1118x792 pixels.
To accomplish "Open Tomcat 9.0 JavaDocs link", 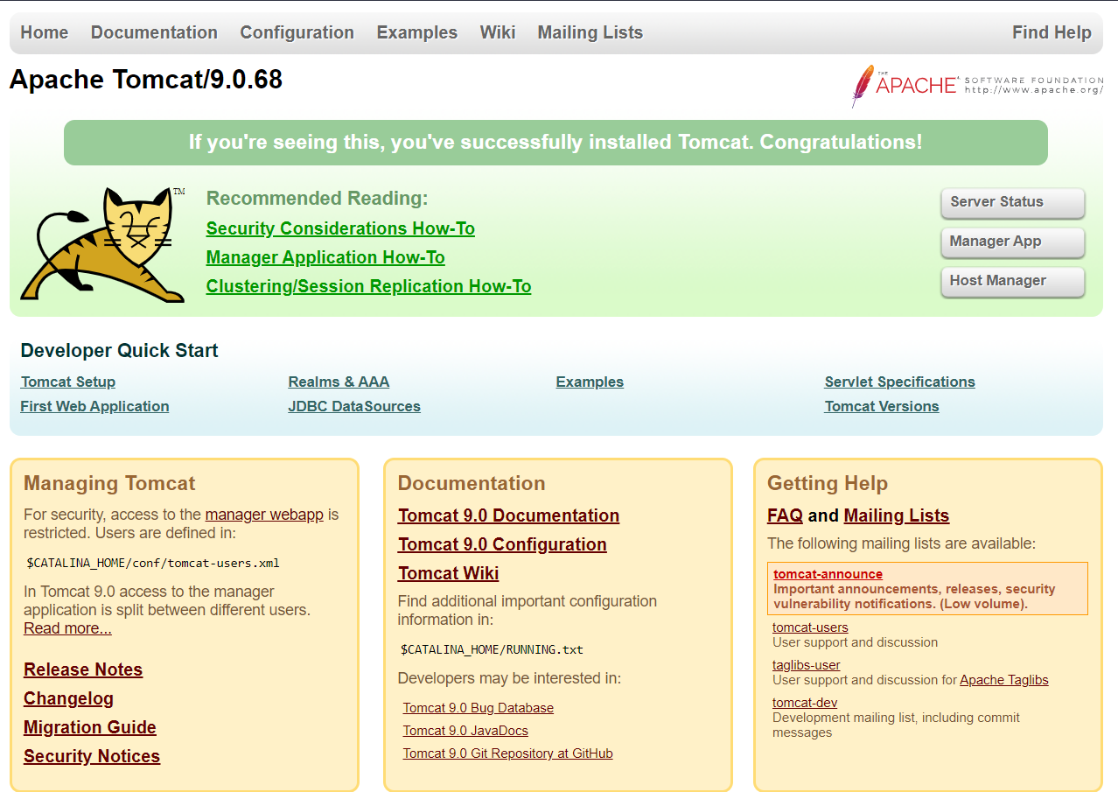I will [x=465, y=731].
